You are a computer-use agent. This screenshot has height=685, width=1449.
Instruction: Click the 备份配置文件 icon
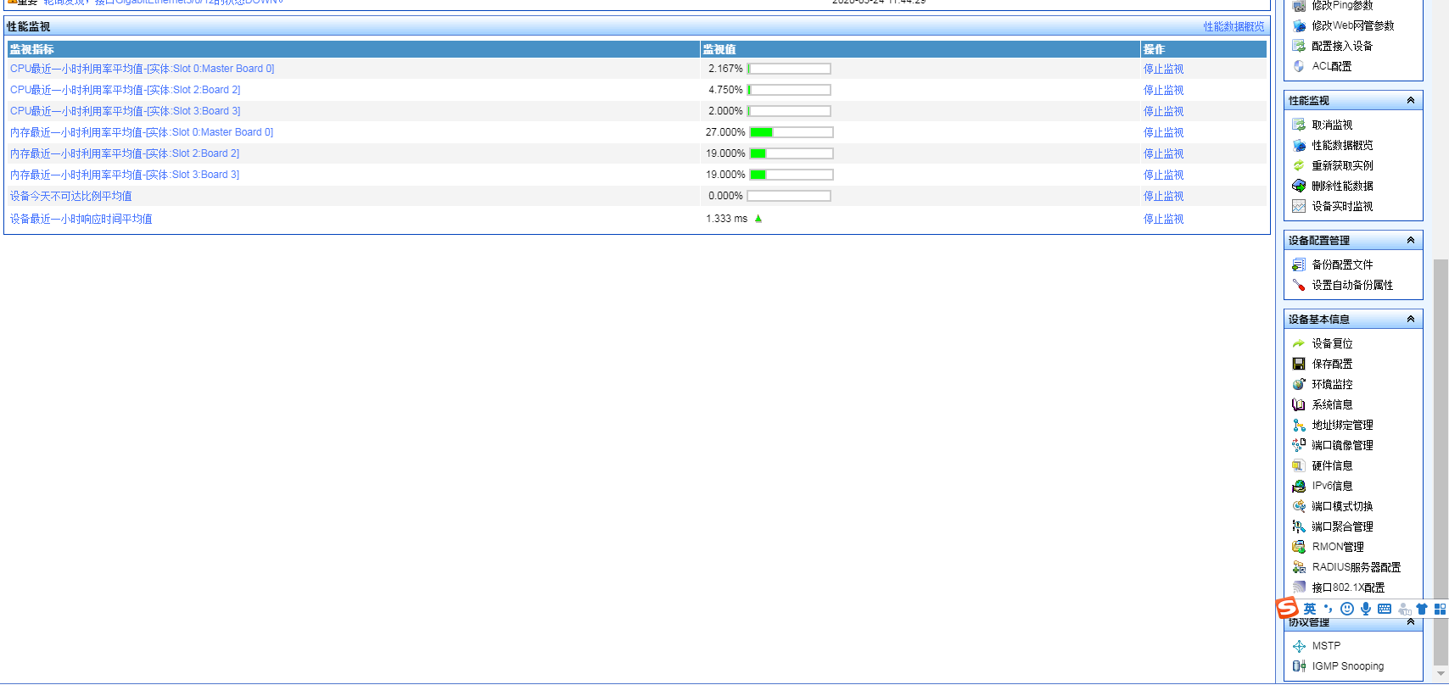[x=1298, y=265]
